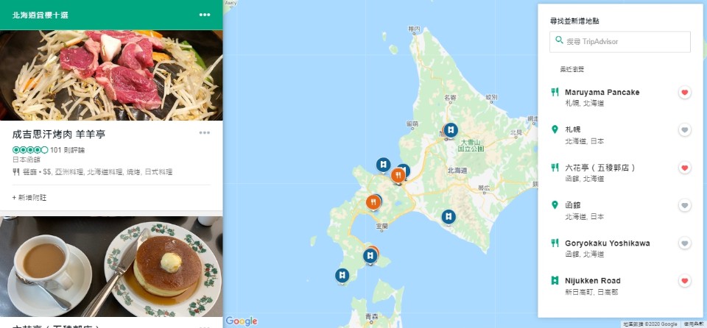Select blue attraction marker near 大雪山国立公園
Screen dimensions: 707x328
point(450,130)
